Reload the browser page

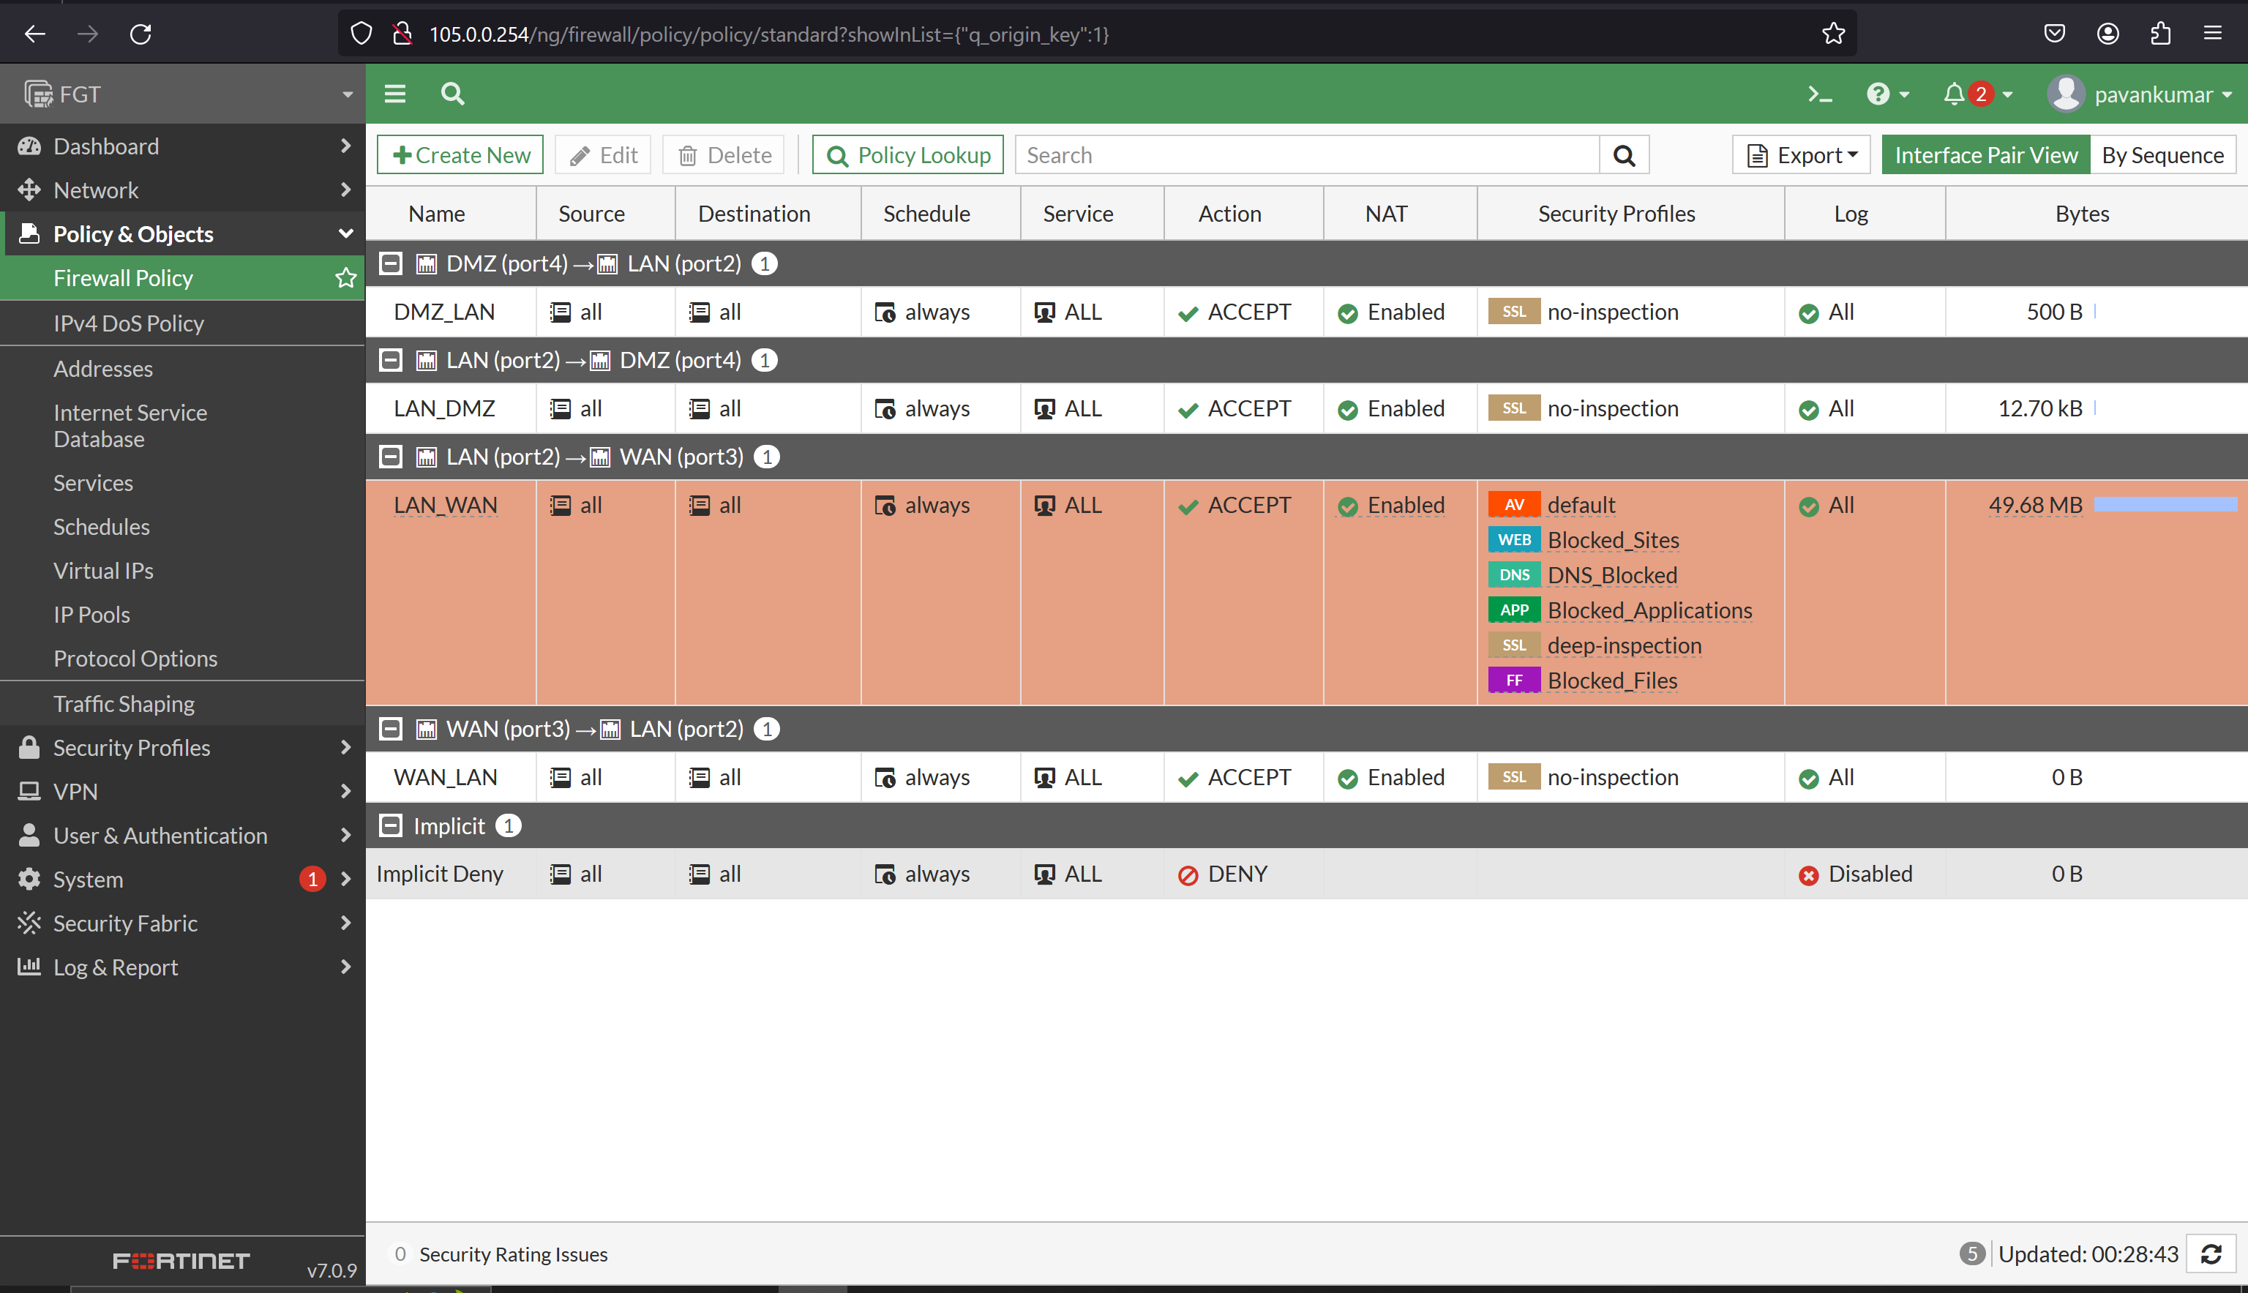click(x=140, y=34)
